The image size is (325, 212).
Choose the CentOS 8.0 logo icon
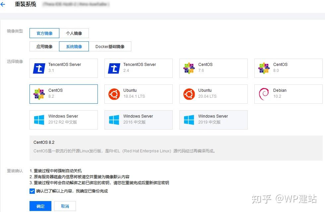(x=264, y=68)
